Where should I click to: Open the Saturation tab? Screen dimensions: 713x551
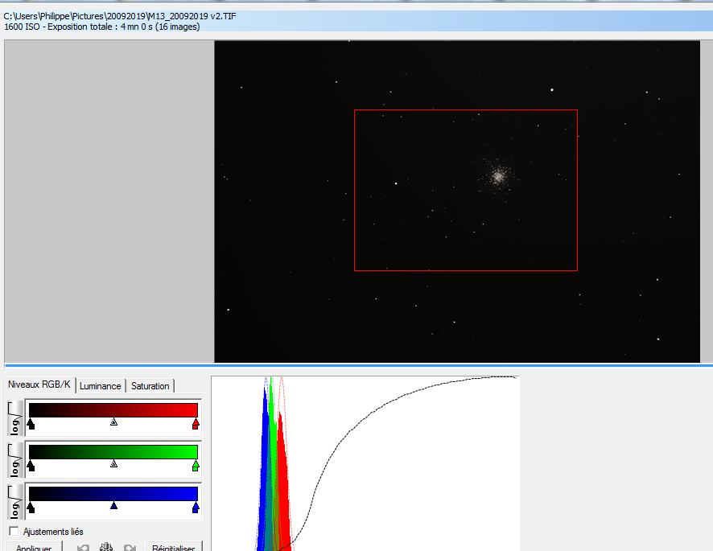point(150,386)
